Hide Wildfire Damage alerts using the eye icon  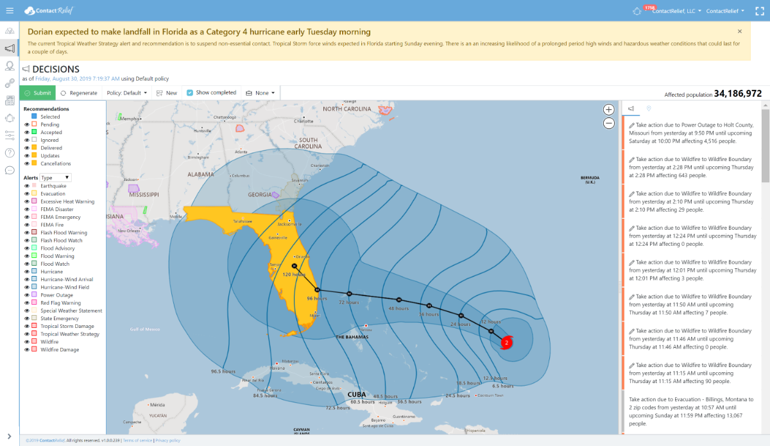[x=27, y=350]
